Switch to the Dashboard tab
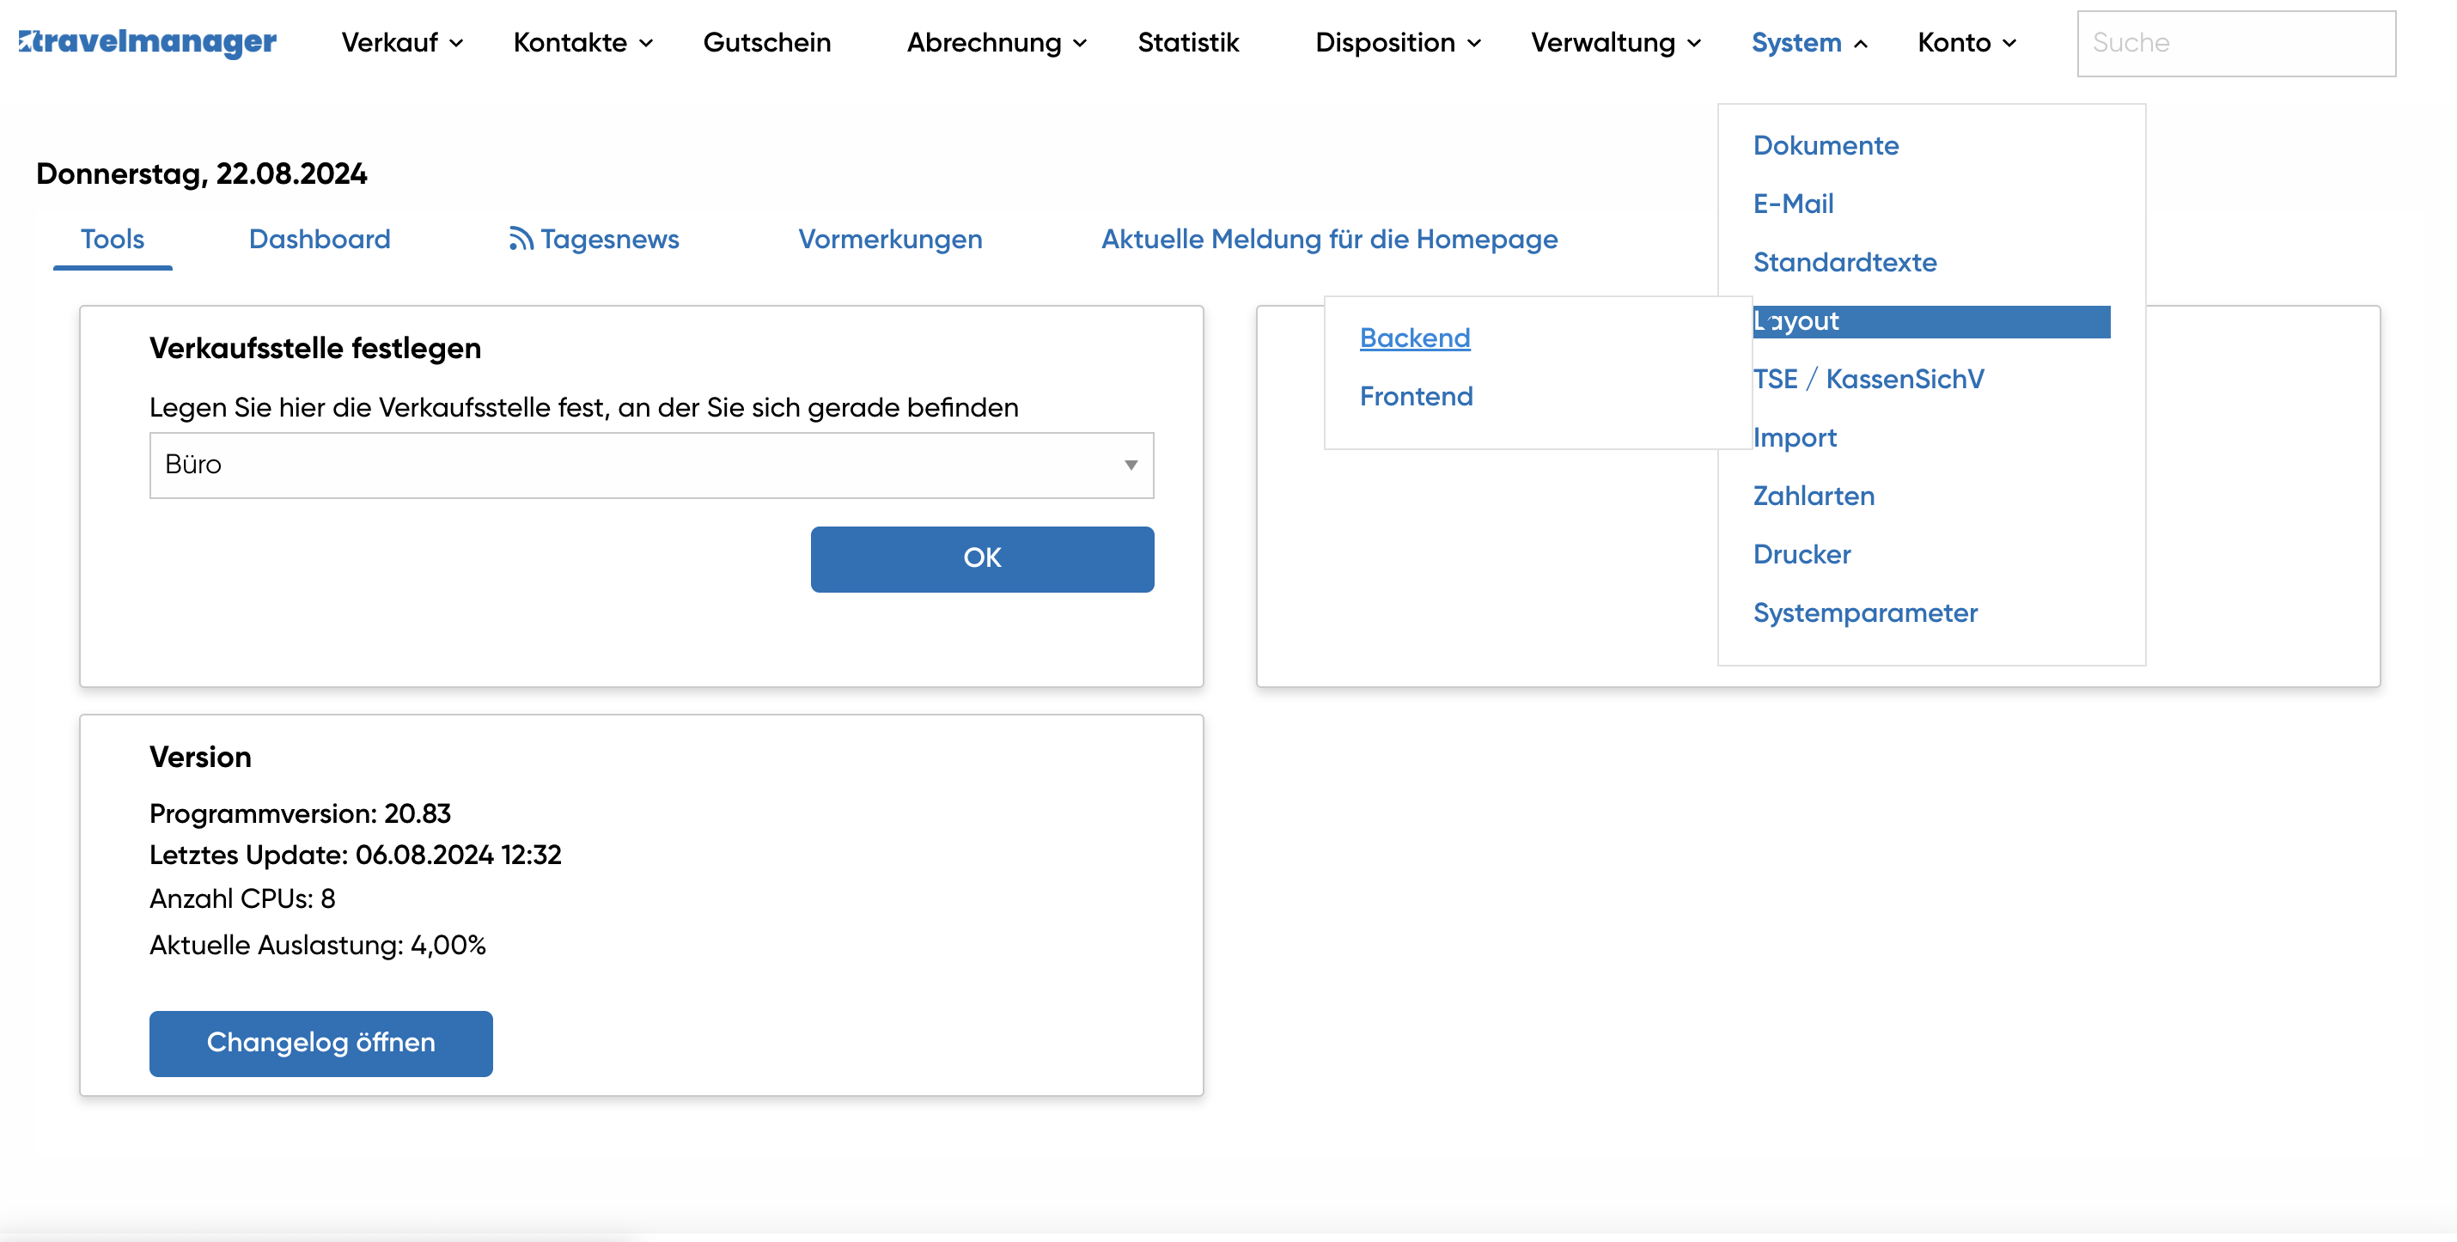This screenshot has height=1242, width=2457. coord(320,239)
